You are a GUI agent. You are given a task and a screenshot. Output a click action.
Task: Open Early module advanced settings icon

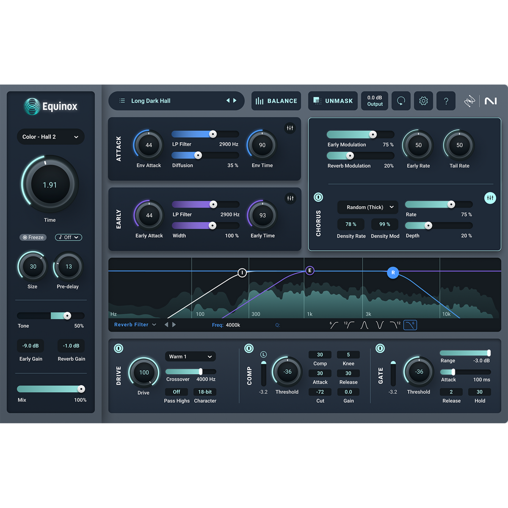click(x=290, y=198)
